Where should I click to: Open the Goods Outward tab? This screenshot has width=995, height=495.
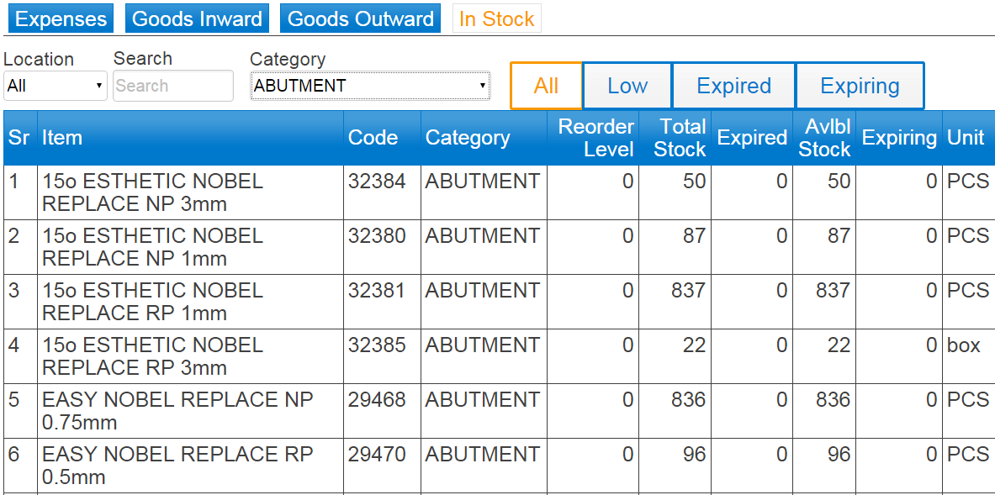click(361, 18)
